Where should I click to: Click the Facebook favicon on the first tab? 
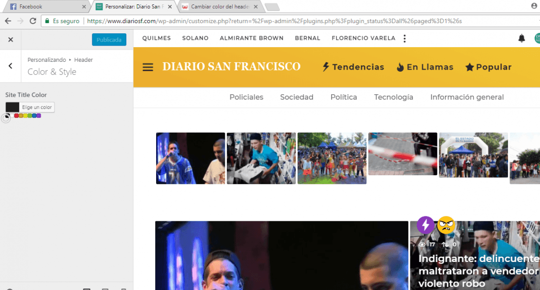[13, 6]
